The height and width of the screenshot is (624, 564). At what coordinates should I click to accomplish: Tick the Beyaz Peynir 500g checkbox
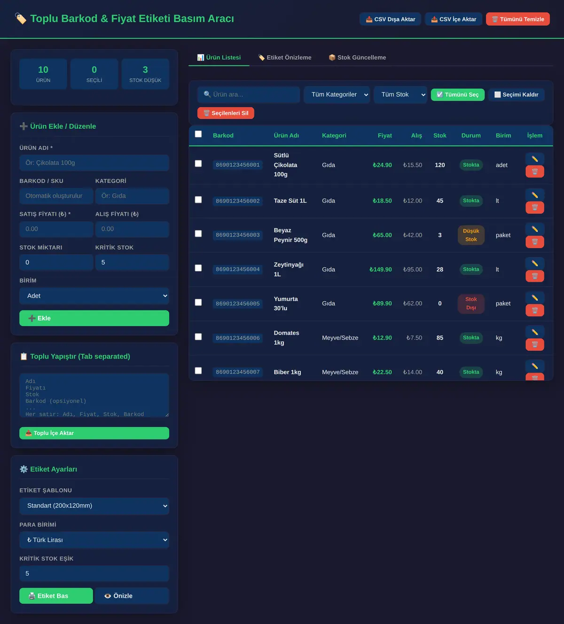pyautogui.click(x=198, y=234)
